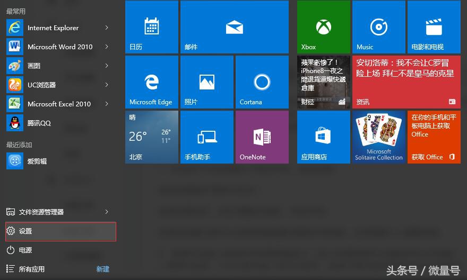Open the Music tile
The height and width of the screenshot is (280, 467).
[378, 26]
